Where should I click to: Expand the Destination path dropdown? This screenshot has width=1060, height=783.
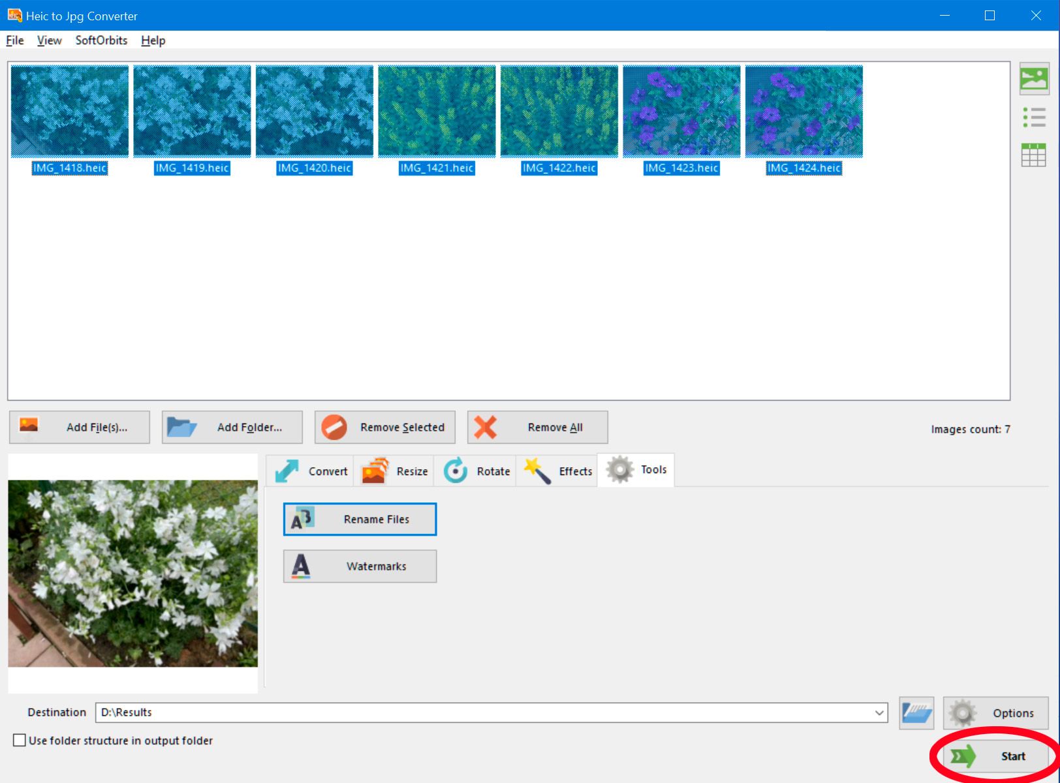pyautogui.click(x=879, y=713)
